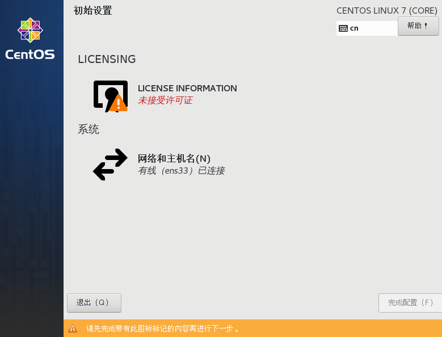Open 网络和主机名(N) settings
Viewport: 442px width, 337px height.
coord(174,158)
